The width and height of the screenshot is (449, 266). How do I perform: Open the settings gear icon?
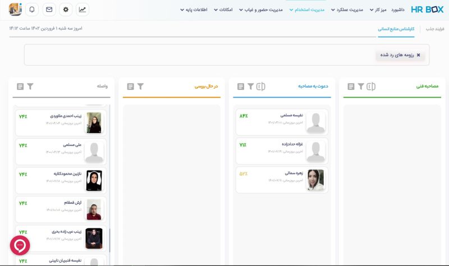(x=66, y=10)
